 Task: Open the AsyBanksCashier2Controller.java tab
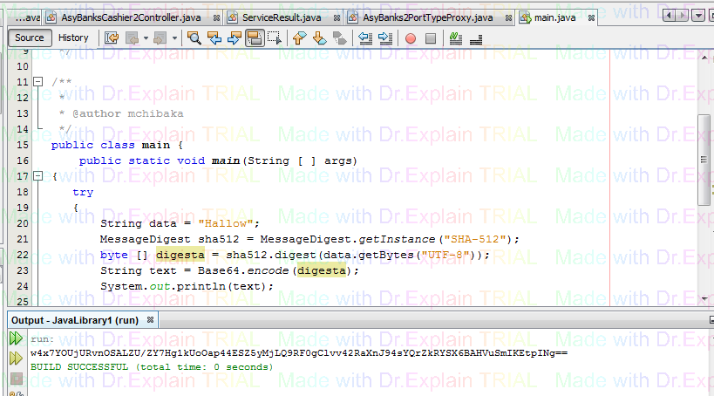pos(131,17)
